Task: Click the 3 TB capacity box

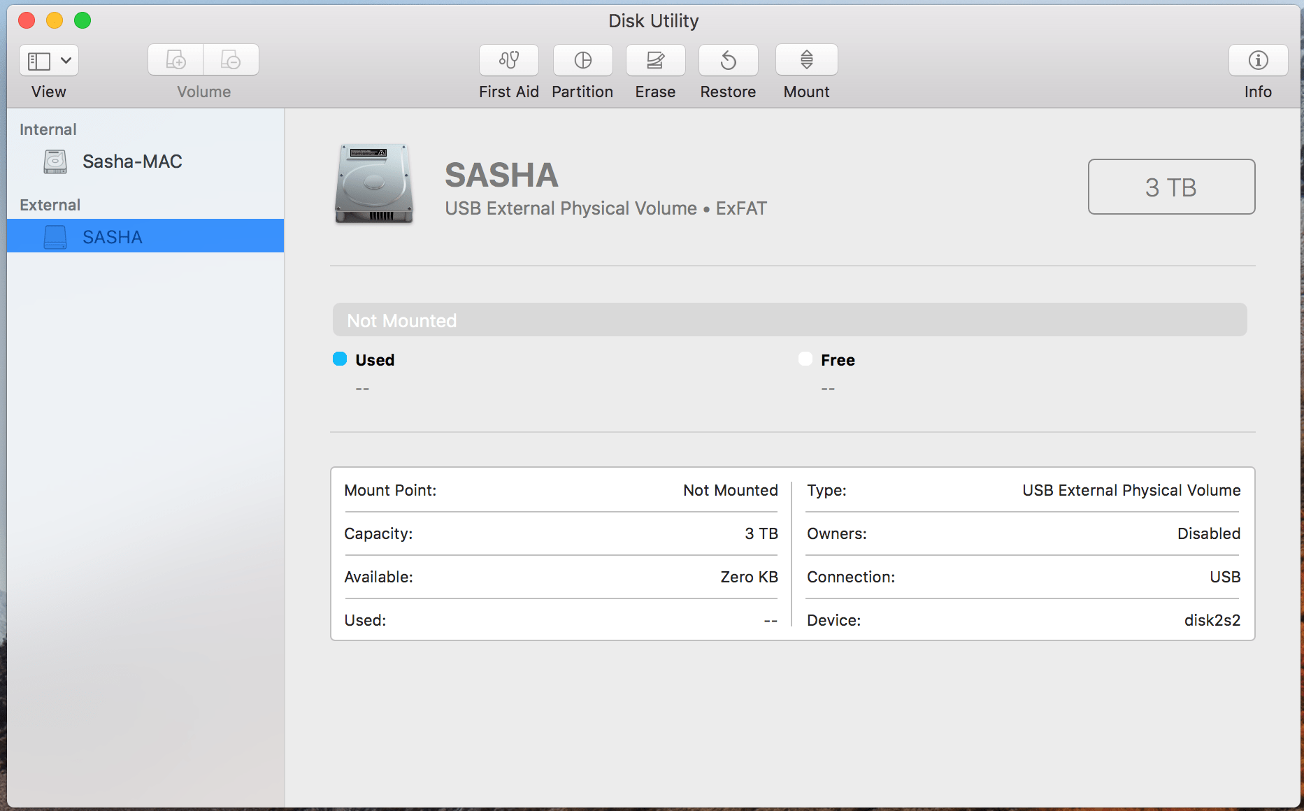Action: [x=1170, y=187]
